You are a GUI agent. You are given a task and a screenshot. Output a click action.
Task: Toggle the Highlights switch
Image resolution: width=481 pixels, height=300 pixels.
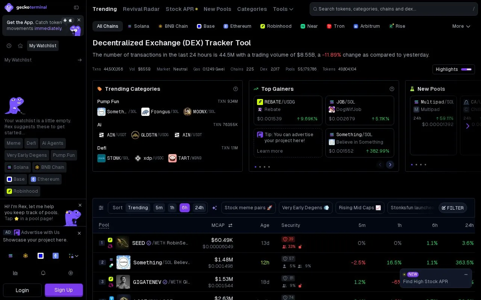(x=466, y=69)
